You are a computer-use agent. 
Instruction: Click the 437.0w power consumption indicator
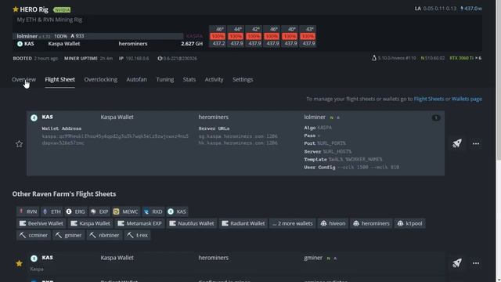(x=471, y=9)
